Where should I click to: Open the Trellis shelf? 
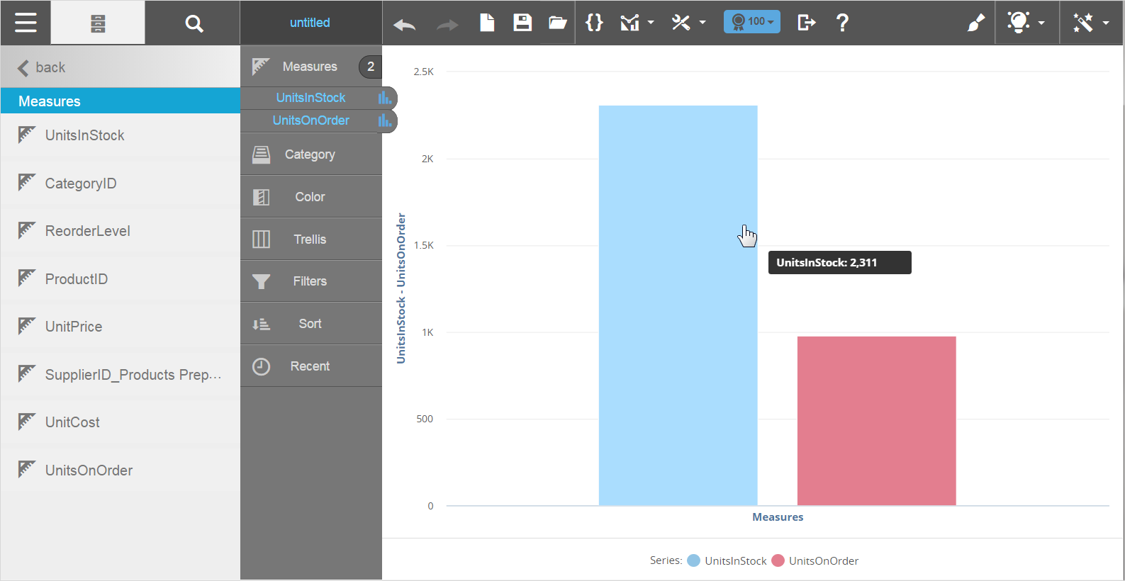pyautogui.click(x=310, y=239)
